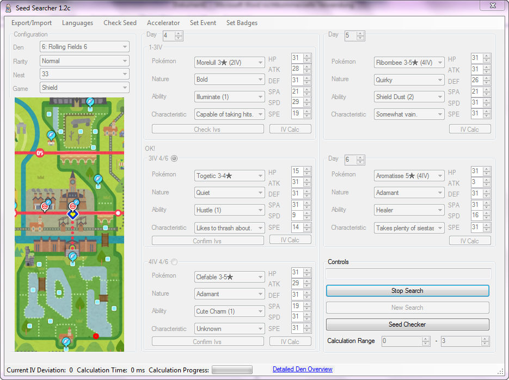The image size is (509, 380).
Task: Click the Seed Searcher app icon in the title bar
Action: (x=8, y=6)
